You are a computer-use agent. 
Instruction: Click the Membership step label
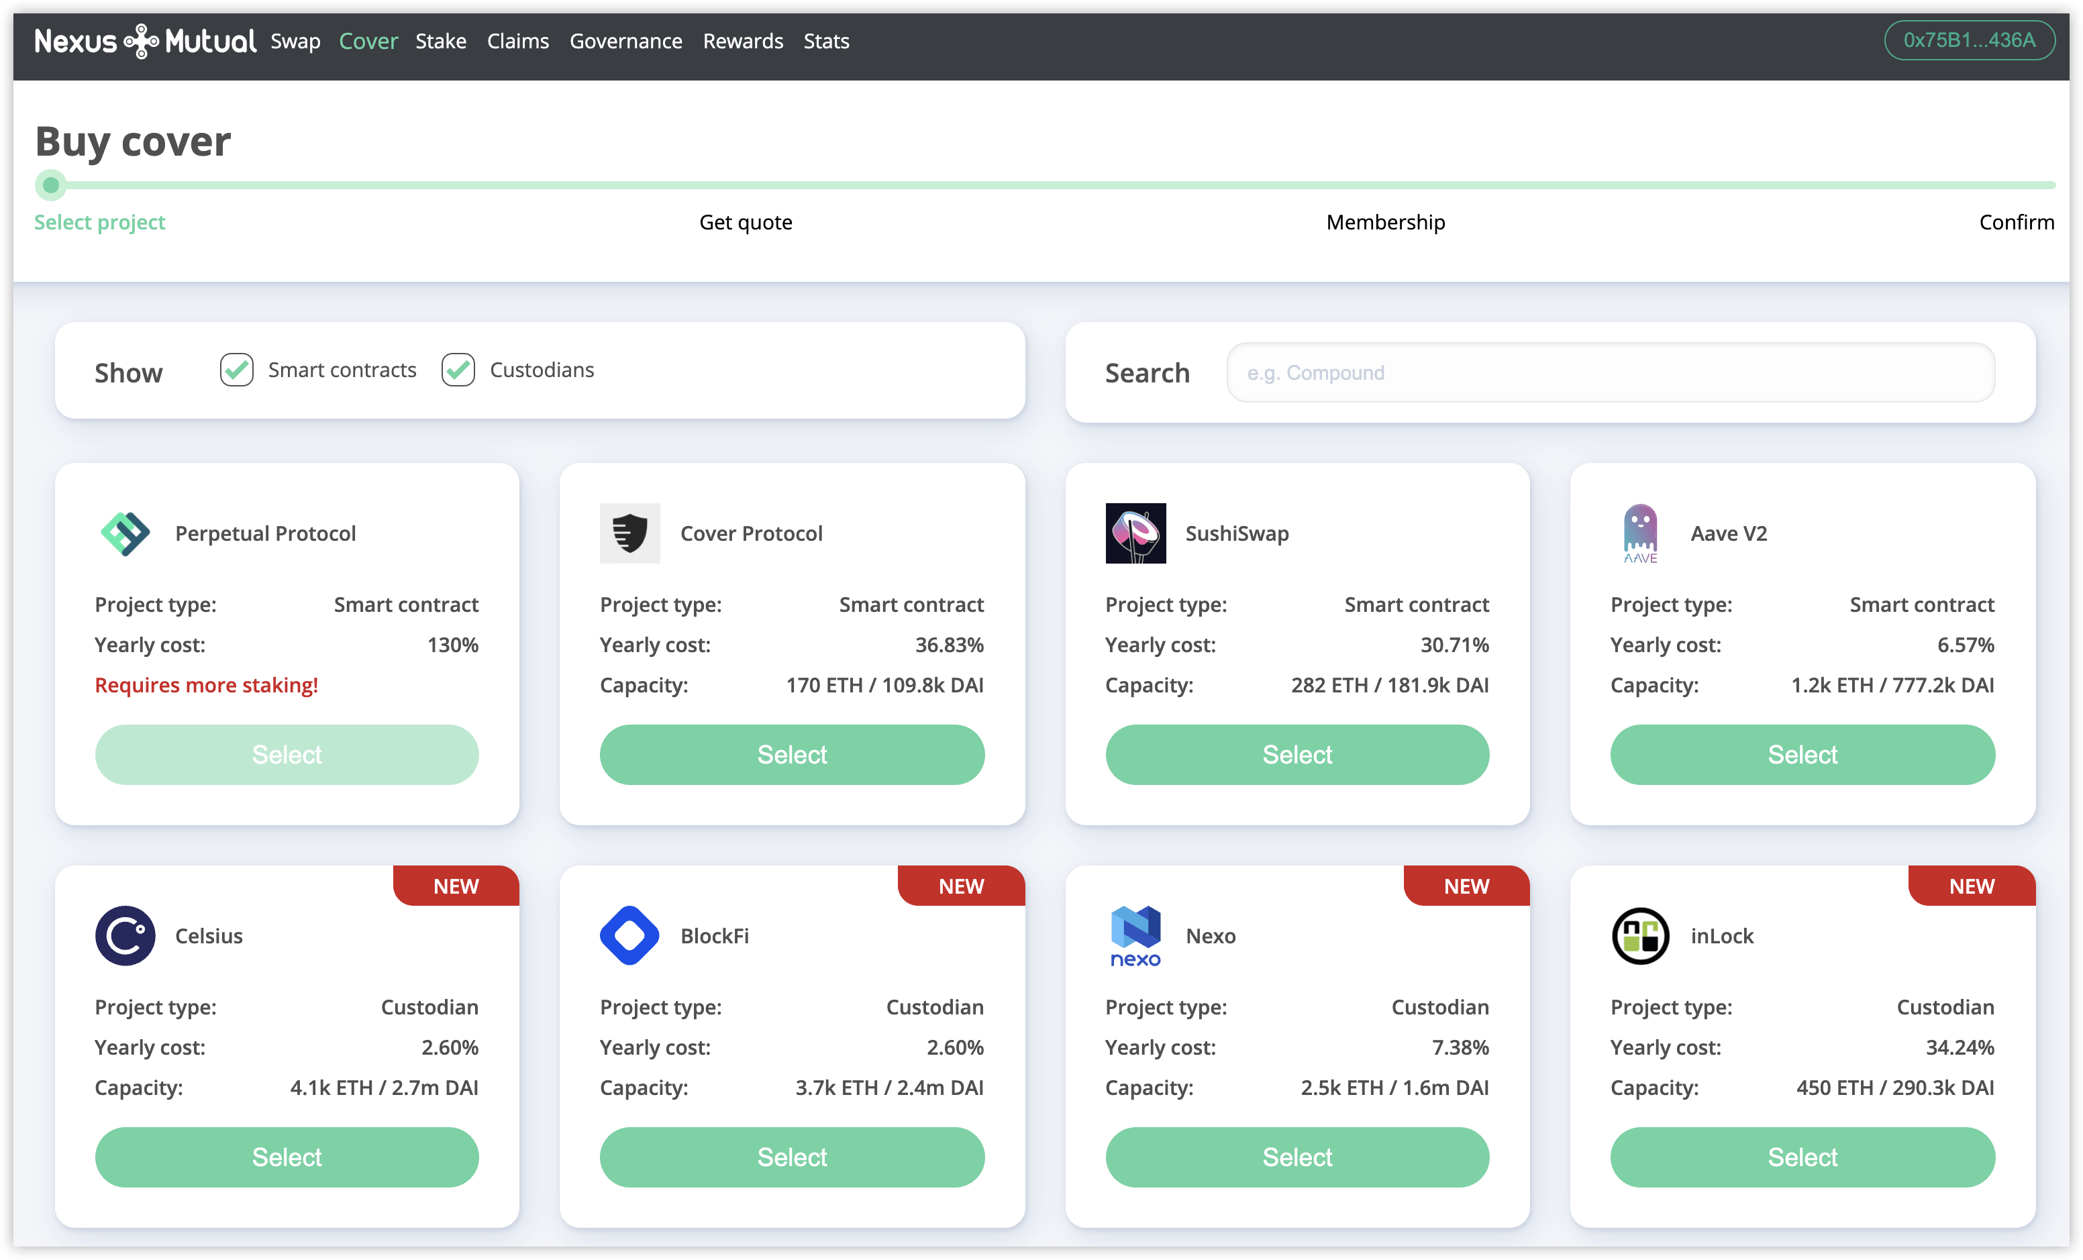click(x=1386, y=222)
